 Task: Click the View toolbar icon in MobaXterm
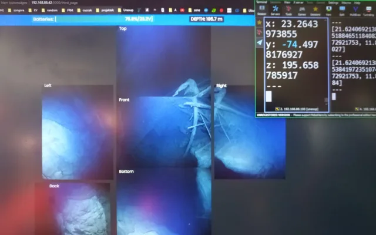click(x=329, y=11)
